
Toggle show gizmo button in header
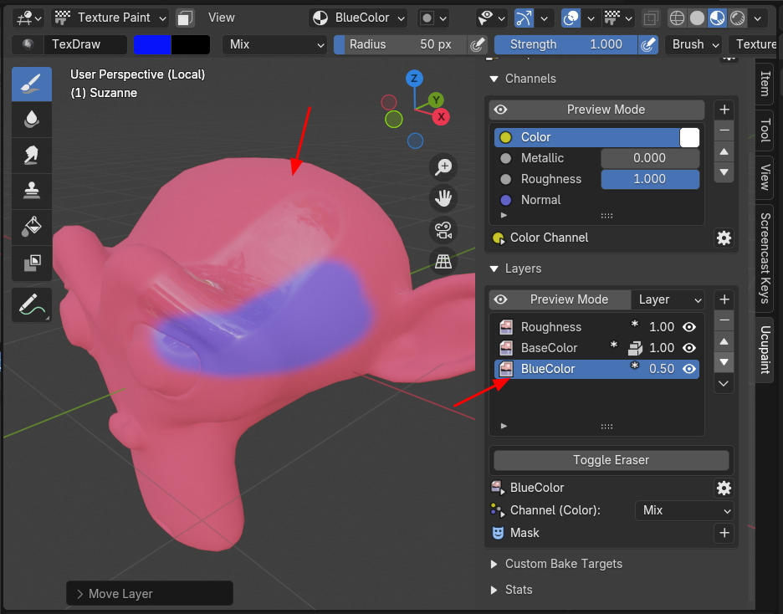[x=524, y=18]
